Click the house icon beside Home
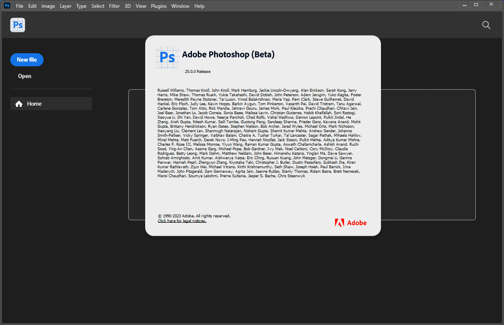The width and height of the screenshot is (504, 325). pyautogui.click(x=19, y=104)
